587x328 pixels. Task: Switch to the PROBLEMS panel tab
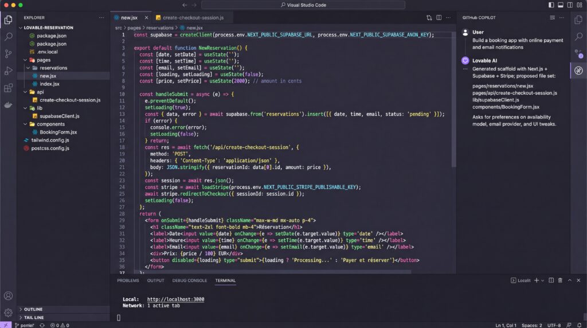(128, 280)
